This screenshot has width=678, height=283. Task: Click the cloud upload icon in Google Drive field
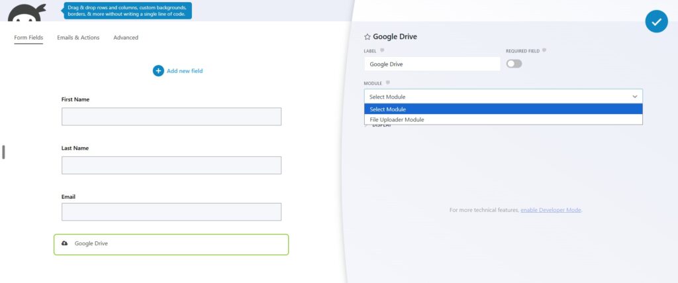pyautogui.click(x=65, y=243)
